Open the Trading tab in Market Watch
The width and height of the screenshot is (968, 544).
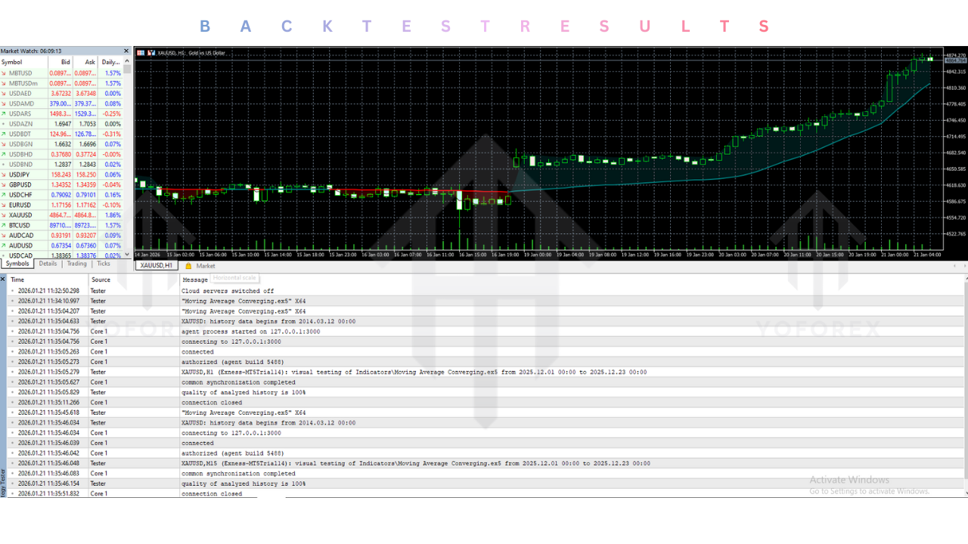click(x=76, y=264)
